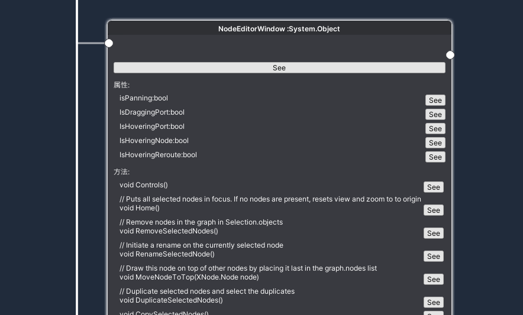This screenshot has width=523, height=315.
Task: Click the wide See button under the node title
Action: tap(279, 67)
